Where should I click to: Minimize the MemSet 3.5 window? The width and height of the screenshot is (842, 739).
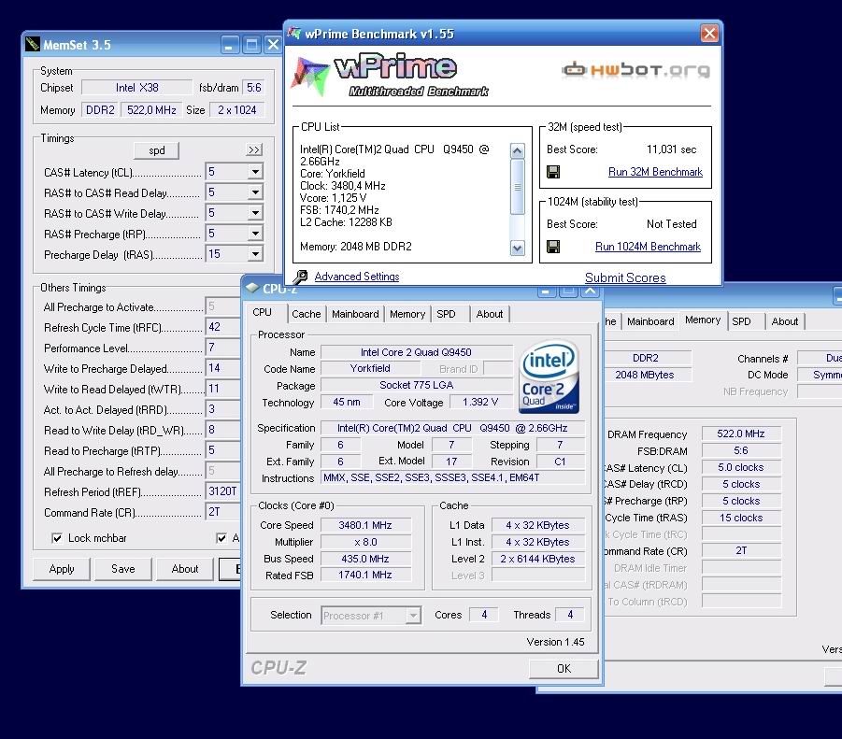[230, 45]
